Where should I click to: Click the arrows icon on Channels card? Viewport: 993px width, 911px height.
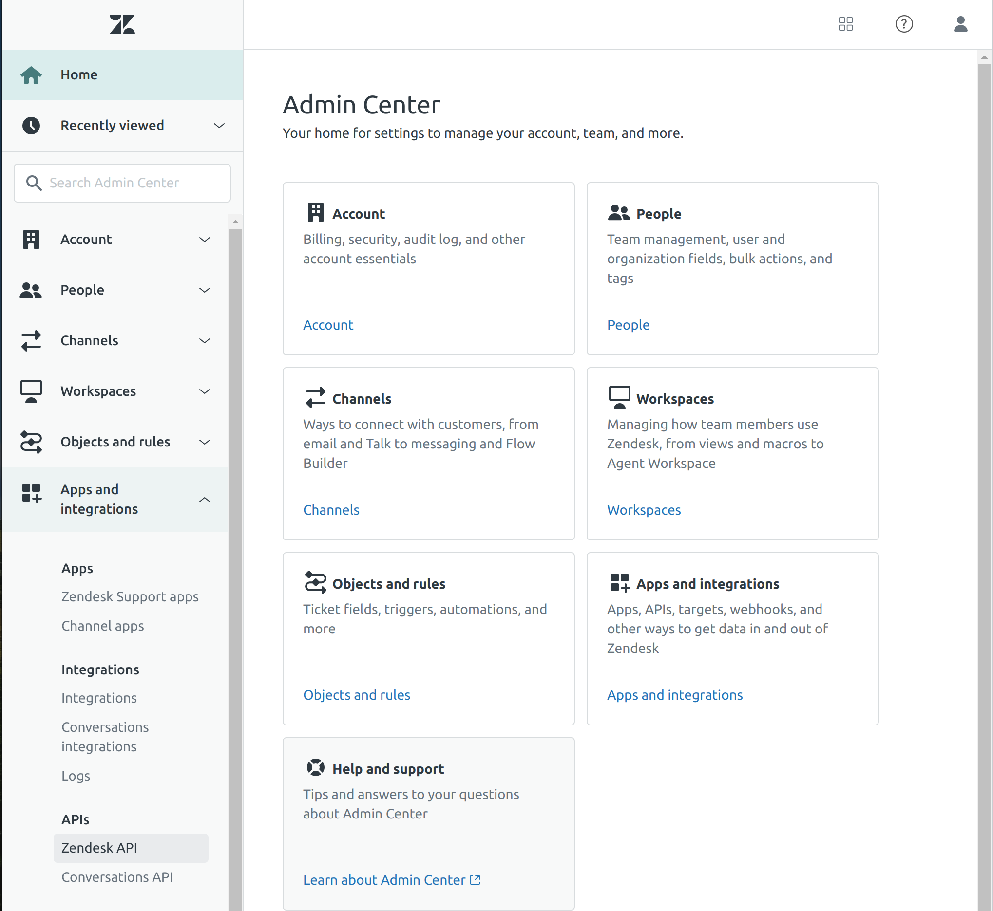pos(316,397)
